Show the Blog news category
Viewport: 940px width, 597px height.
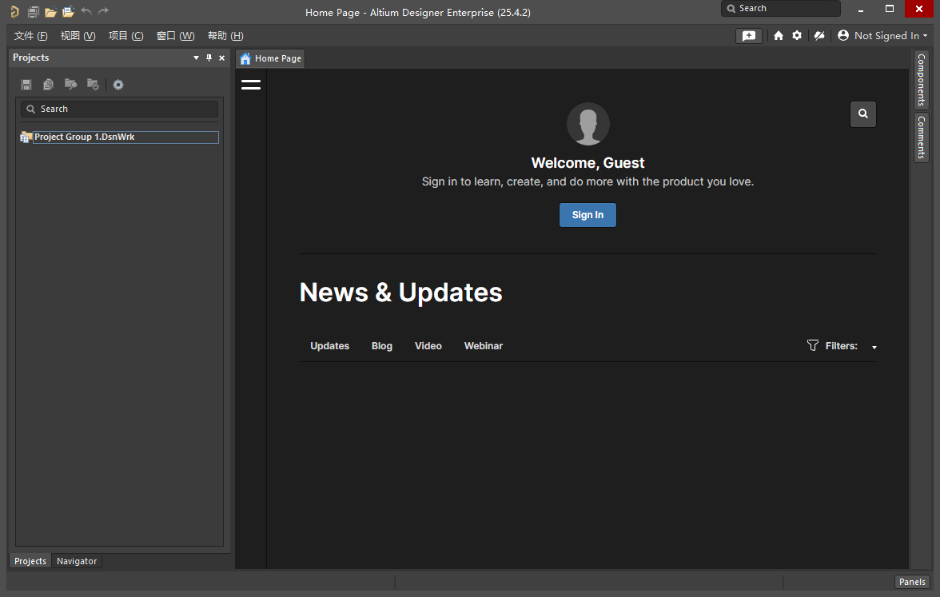coord(382,346)
